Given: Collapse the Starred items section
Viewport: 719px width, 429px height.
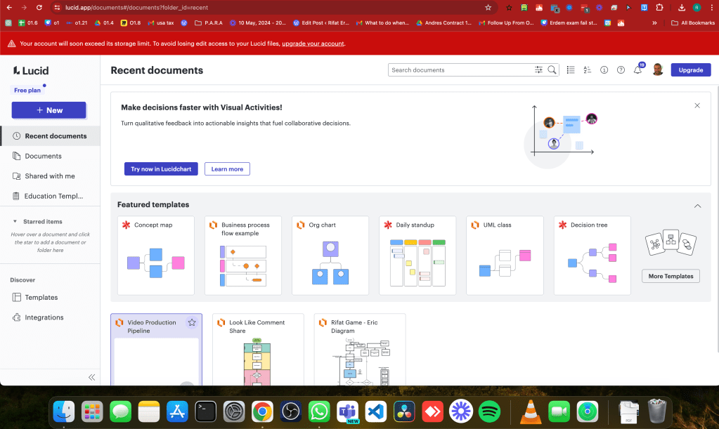Looking at the screenshot, I should [x=15, y=221].
